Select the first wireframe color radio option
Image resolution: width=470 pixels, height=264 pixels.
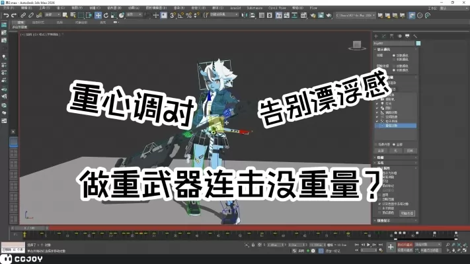coord(394,56)
